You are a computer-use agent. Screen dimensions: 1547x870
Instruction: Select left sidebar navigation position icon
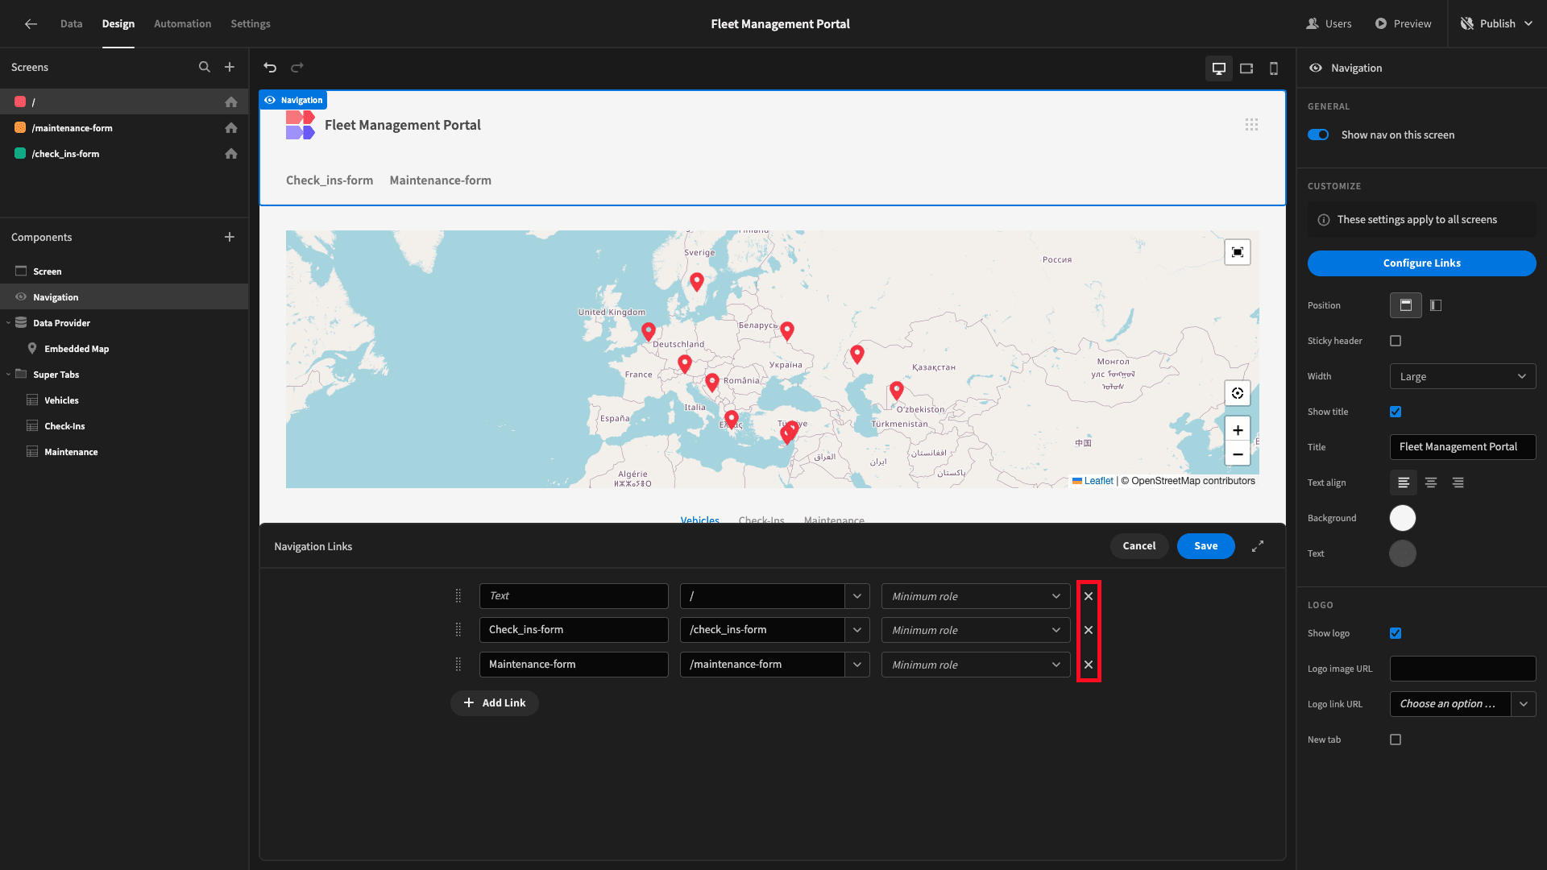[x=1436, y=305]
